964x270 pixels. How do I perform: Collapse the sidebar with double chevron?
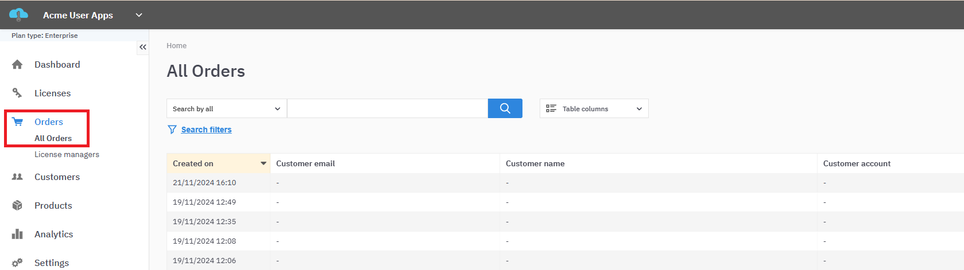pyautogui.click(x=143, y=47)
